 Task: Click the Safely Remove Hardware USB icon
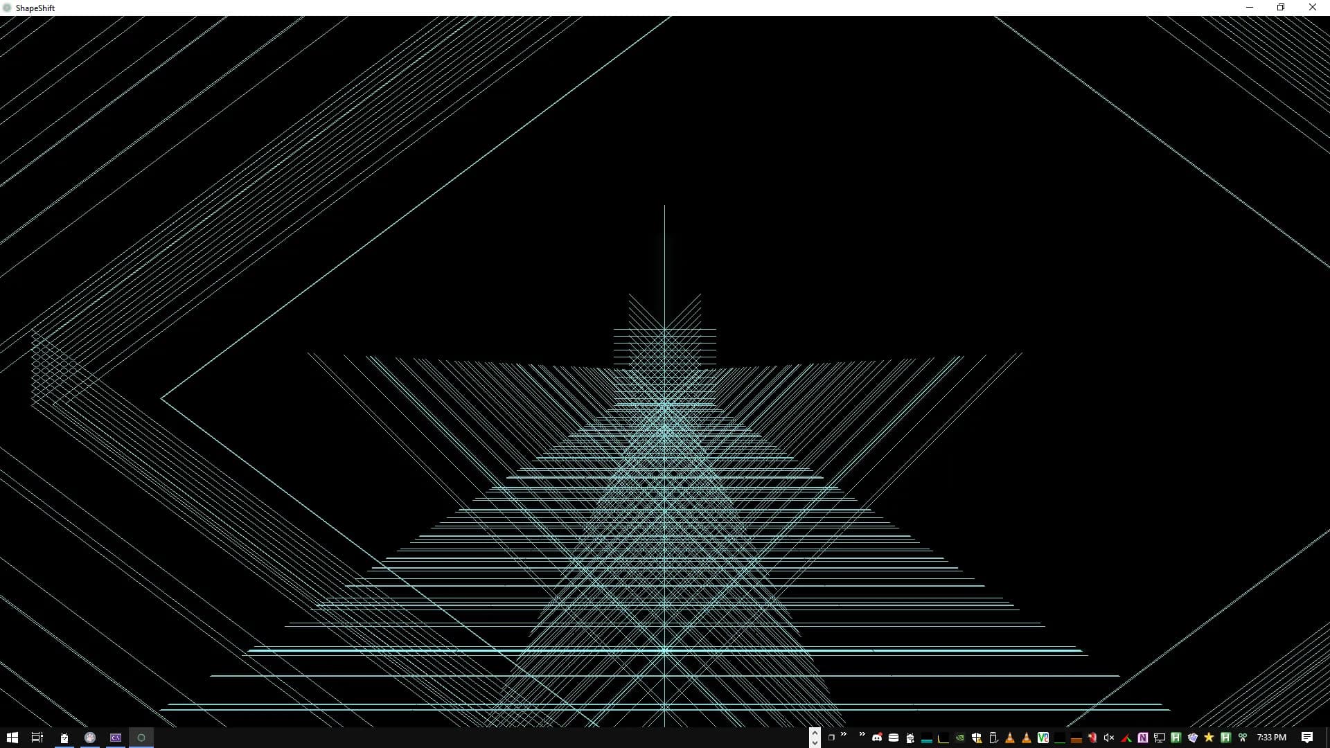click(993, 738)
